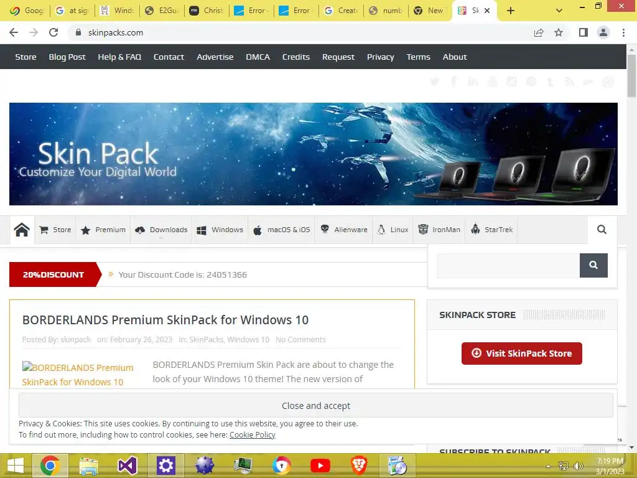Image resolution: width=637 pixels, height=478 pixels.
Task: Open the search magnifier in nav bar
Action: pos(602,230)
